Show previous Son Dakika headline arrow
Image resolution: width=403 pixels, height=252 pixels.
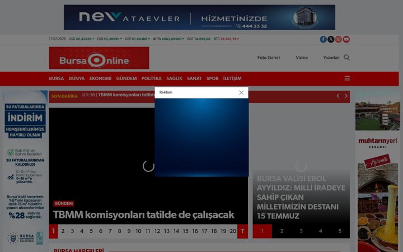[338, 96]
